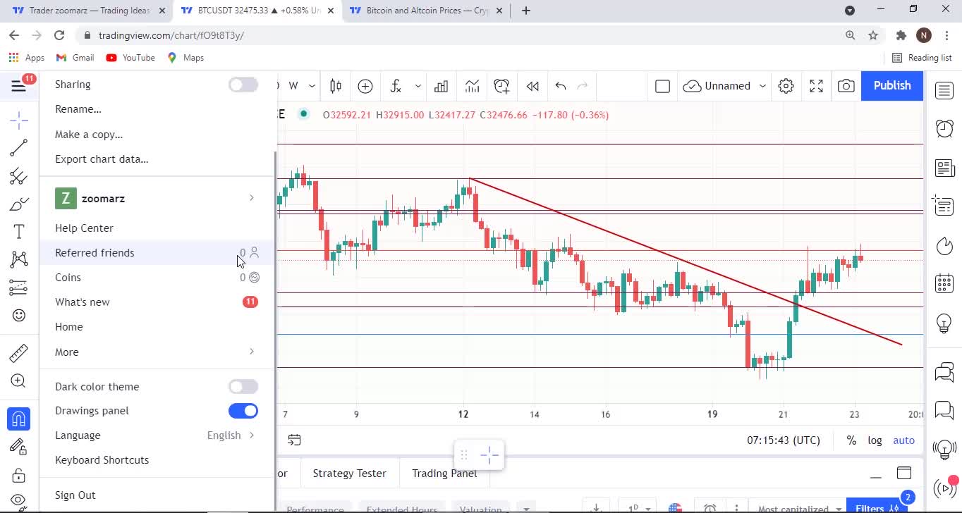This screenshot has width=962, height=513.
Task: Open the Alerts clock icon in right sidebar
Action: pos(944,128)
